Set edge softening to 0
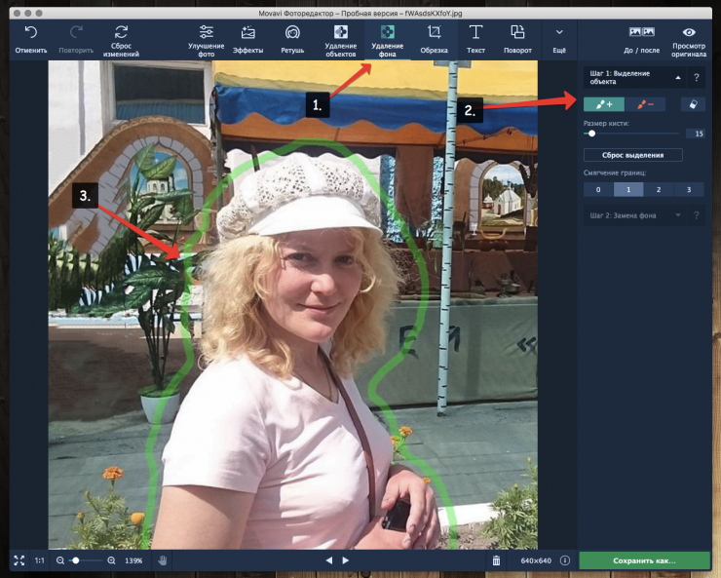Screen dimensions: 721x578 tap(598, 189)
